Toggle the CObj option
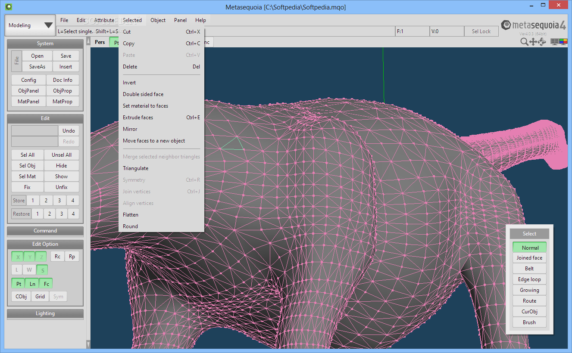572x353 pixels. tap(21, 297)
